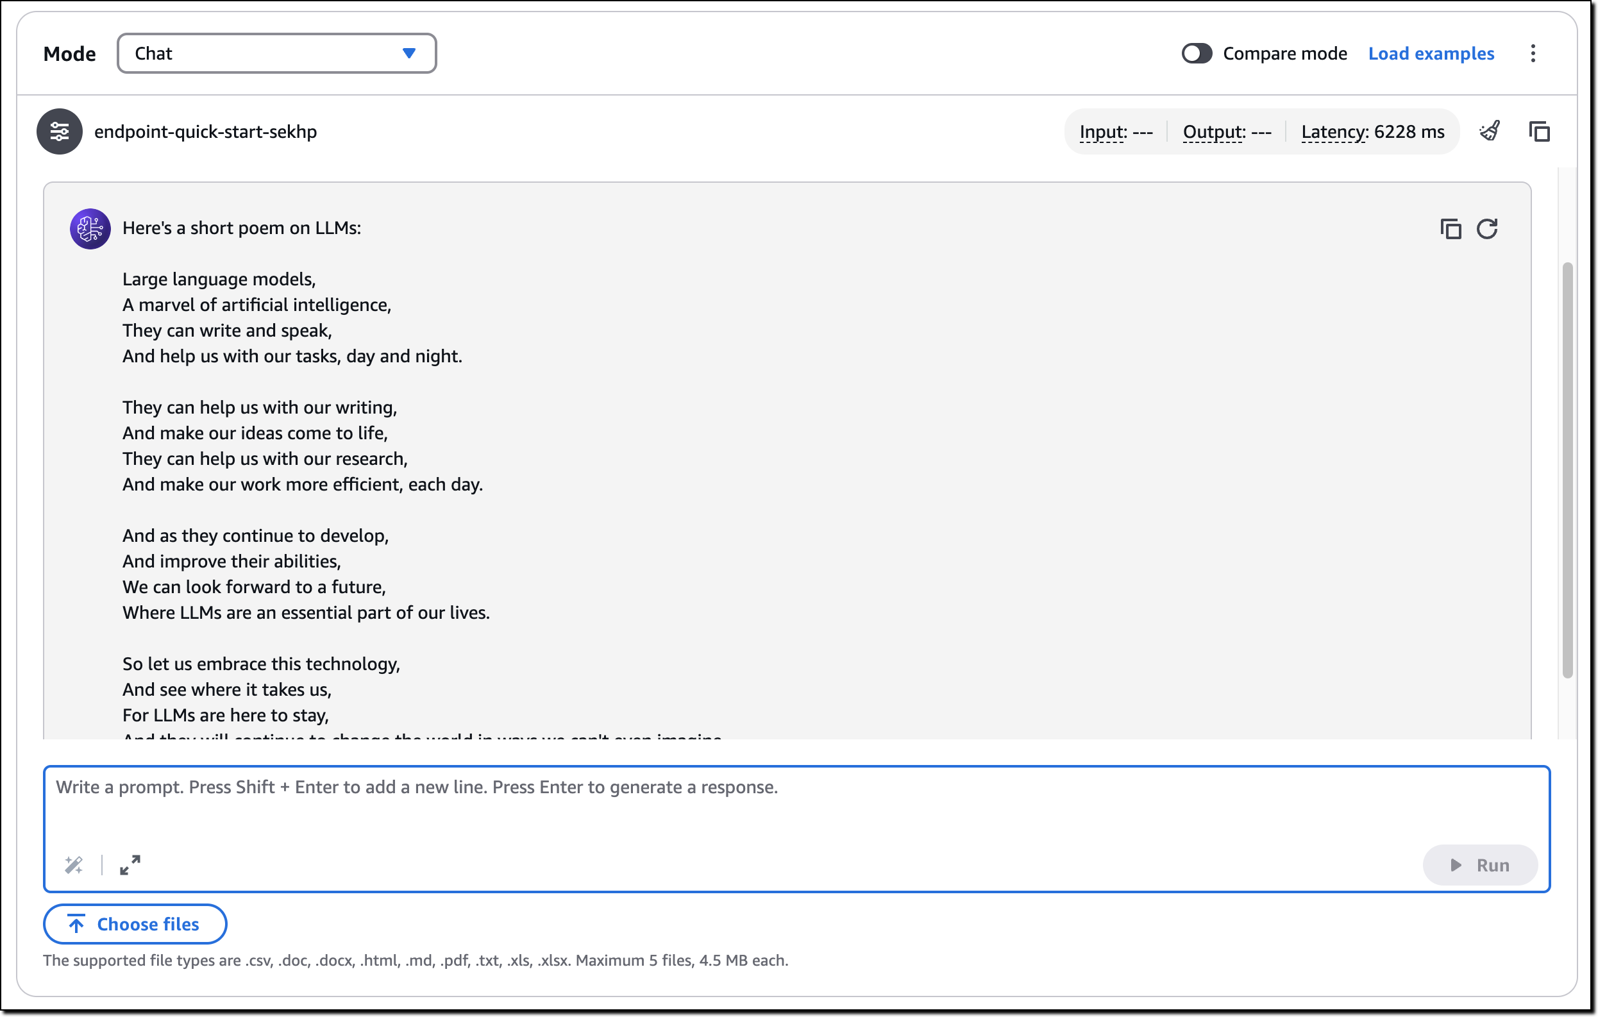Use the magic wand prompt improver

[x=74, y=864]
